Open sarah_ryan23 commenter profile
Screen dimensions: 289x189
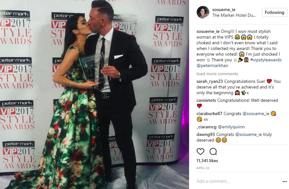(x=210, y=81)
